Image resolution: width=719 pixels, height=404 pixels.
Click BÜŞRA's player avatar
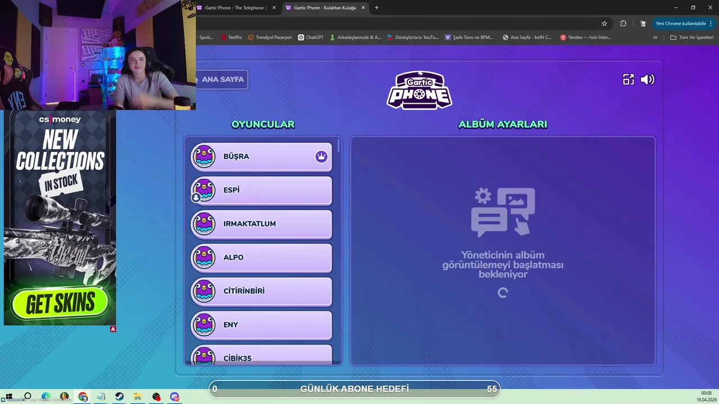click(204, 157)
